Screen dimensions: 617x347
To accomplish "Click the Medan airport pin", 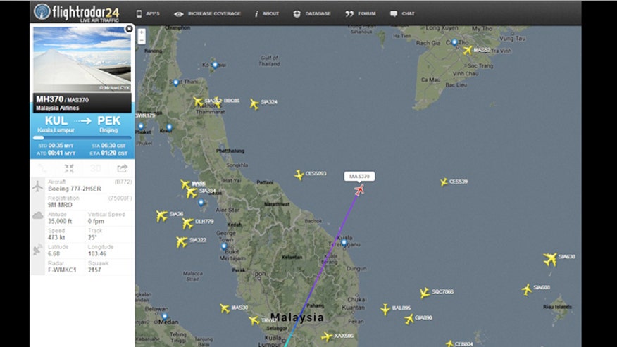I will point(165,316).
